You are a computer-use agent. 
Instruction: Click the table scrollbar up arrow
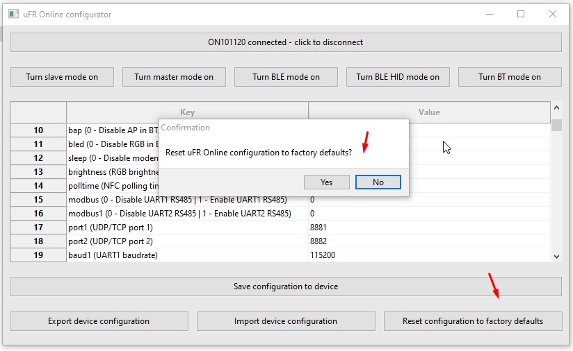point(556,108)
